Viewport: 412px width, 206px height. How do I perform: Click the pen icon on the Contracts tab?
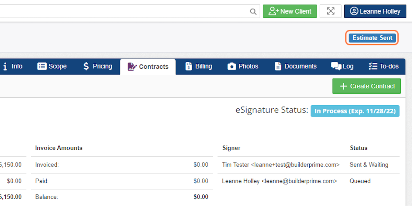[132, 66]
